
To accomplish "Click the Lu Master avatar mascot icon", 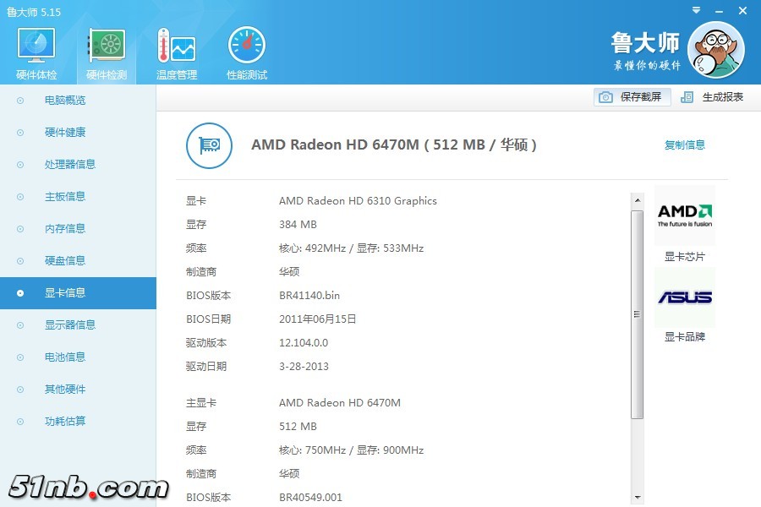I will 715,50.
